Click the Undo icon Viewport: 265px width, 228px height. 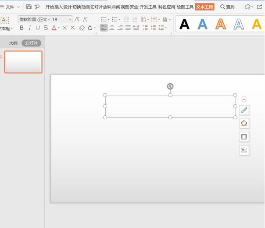click(x=37, y=7)
